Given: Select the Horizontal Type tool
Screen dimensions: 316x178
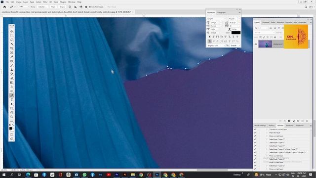Looking at the screenshot, I should click(12, 100).
